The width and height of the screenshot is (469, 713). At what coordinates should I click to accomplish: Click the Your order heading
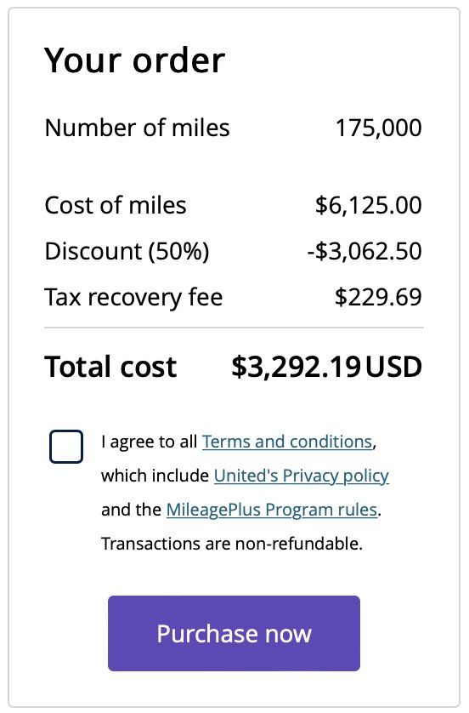134,60
